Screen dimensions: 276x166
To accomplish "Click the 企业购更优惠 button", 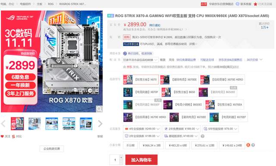I will [x=52, y=149].
